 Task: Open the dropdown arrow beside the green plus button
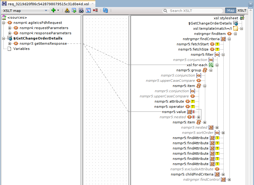click(58, 10)
